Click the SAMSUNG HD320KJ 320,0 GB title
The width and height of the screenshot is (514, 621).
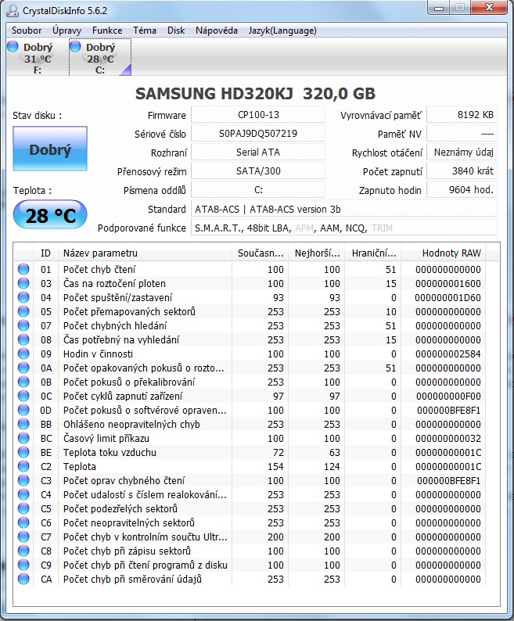click(x=255, y=94)
